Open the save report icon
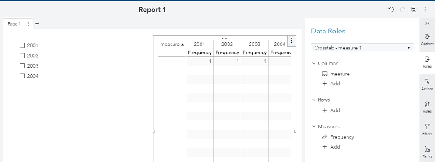 click(414, 10)
